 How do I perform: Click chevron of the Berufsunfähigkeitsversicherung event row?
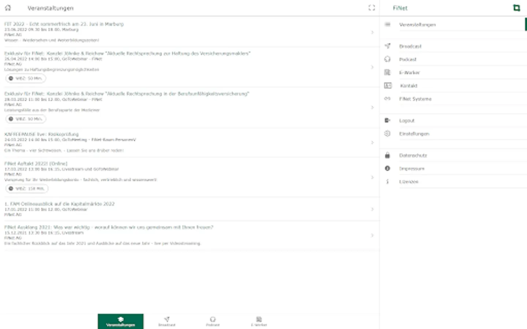pyautogui.click(x=373, y=107)
